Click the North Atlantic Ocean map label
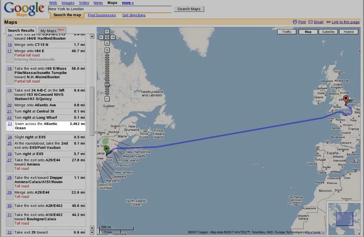364x237 pixels. tap(136, 203)
